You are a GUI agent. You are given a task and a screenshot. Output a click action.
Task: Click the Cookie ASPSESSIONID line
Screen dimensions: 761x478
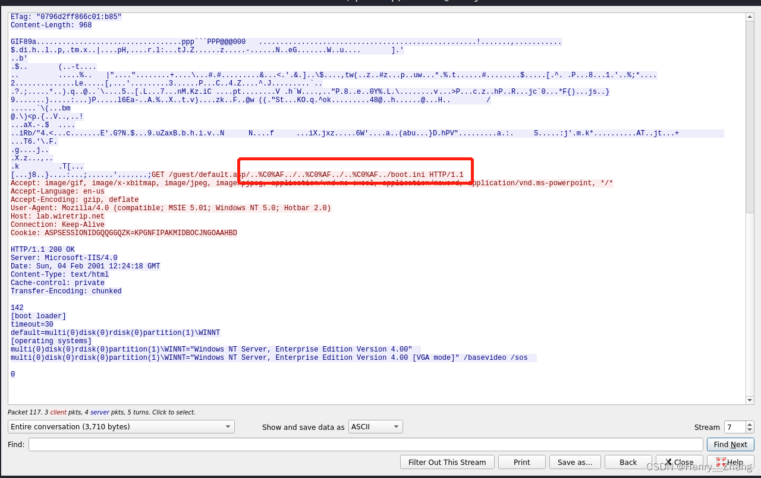[124, 233]
